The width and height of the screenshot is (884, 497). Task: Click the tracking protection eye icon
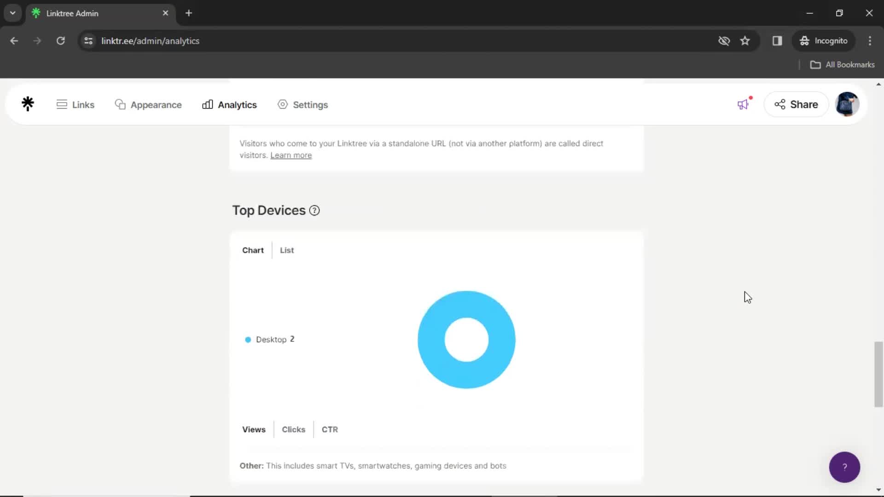tap(724, 41)
